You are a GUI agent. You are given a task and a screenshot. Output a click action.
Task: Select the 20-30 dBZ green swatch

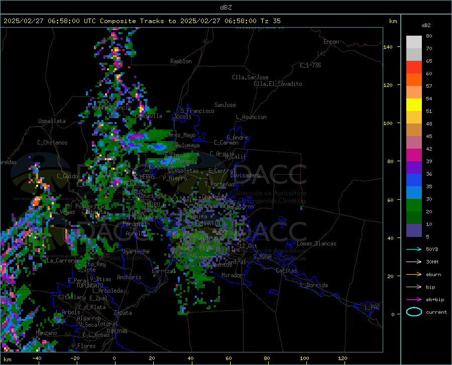pos(414,205)
